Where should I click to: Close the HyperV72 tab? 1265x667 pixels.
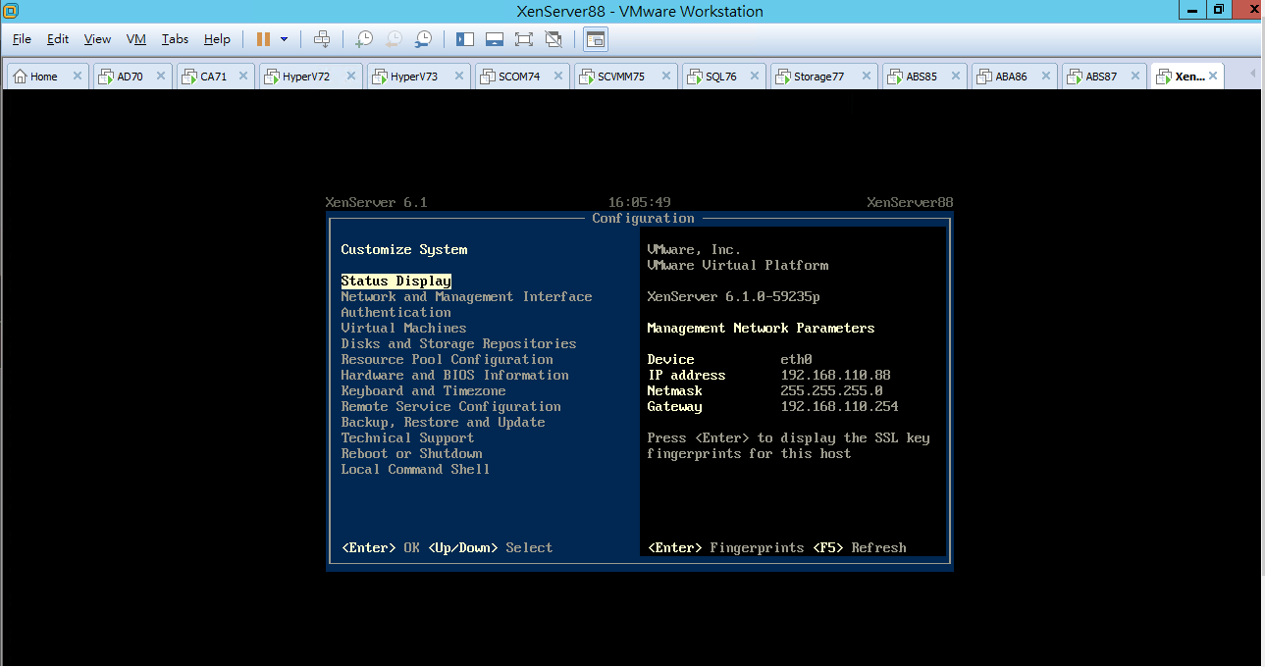(351, 77)
